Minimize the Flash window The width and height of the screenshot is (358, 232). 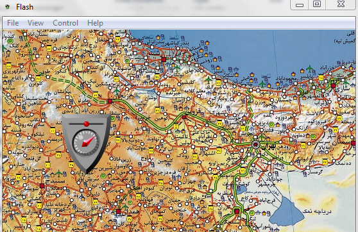[300, 4]
